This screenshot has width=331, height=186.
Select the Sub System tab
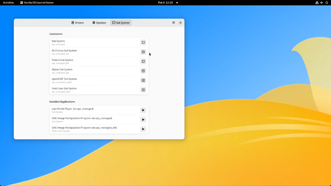point(121,23)
